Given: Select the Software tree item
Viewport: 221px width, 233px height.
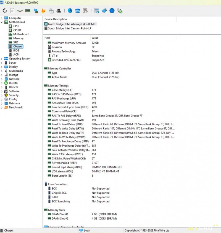Looking at the screenshot, I should [x=14, y=91].
